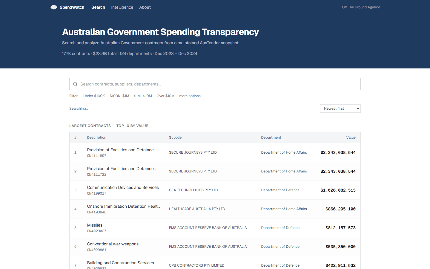Image resolution: width=430 pixels, height=269 pixels.
Task: Click the CN4029027 contract ID
Action: (x=97, y=231)
